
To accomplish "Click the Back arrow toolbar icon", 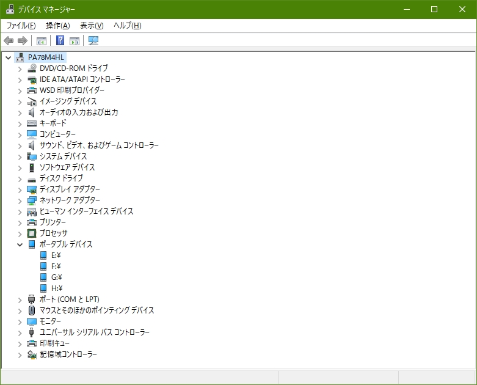I will (9, 40).
